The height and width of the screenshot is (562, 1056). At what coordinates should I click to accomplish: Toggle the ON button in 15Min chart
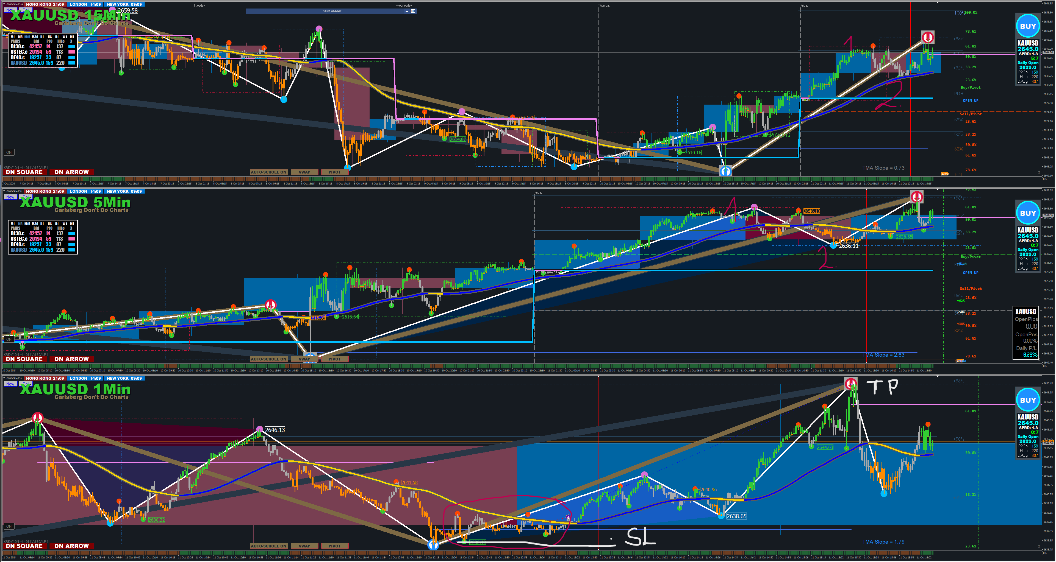click(x=9, y=152)
